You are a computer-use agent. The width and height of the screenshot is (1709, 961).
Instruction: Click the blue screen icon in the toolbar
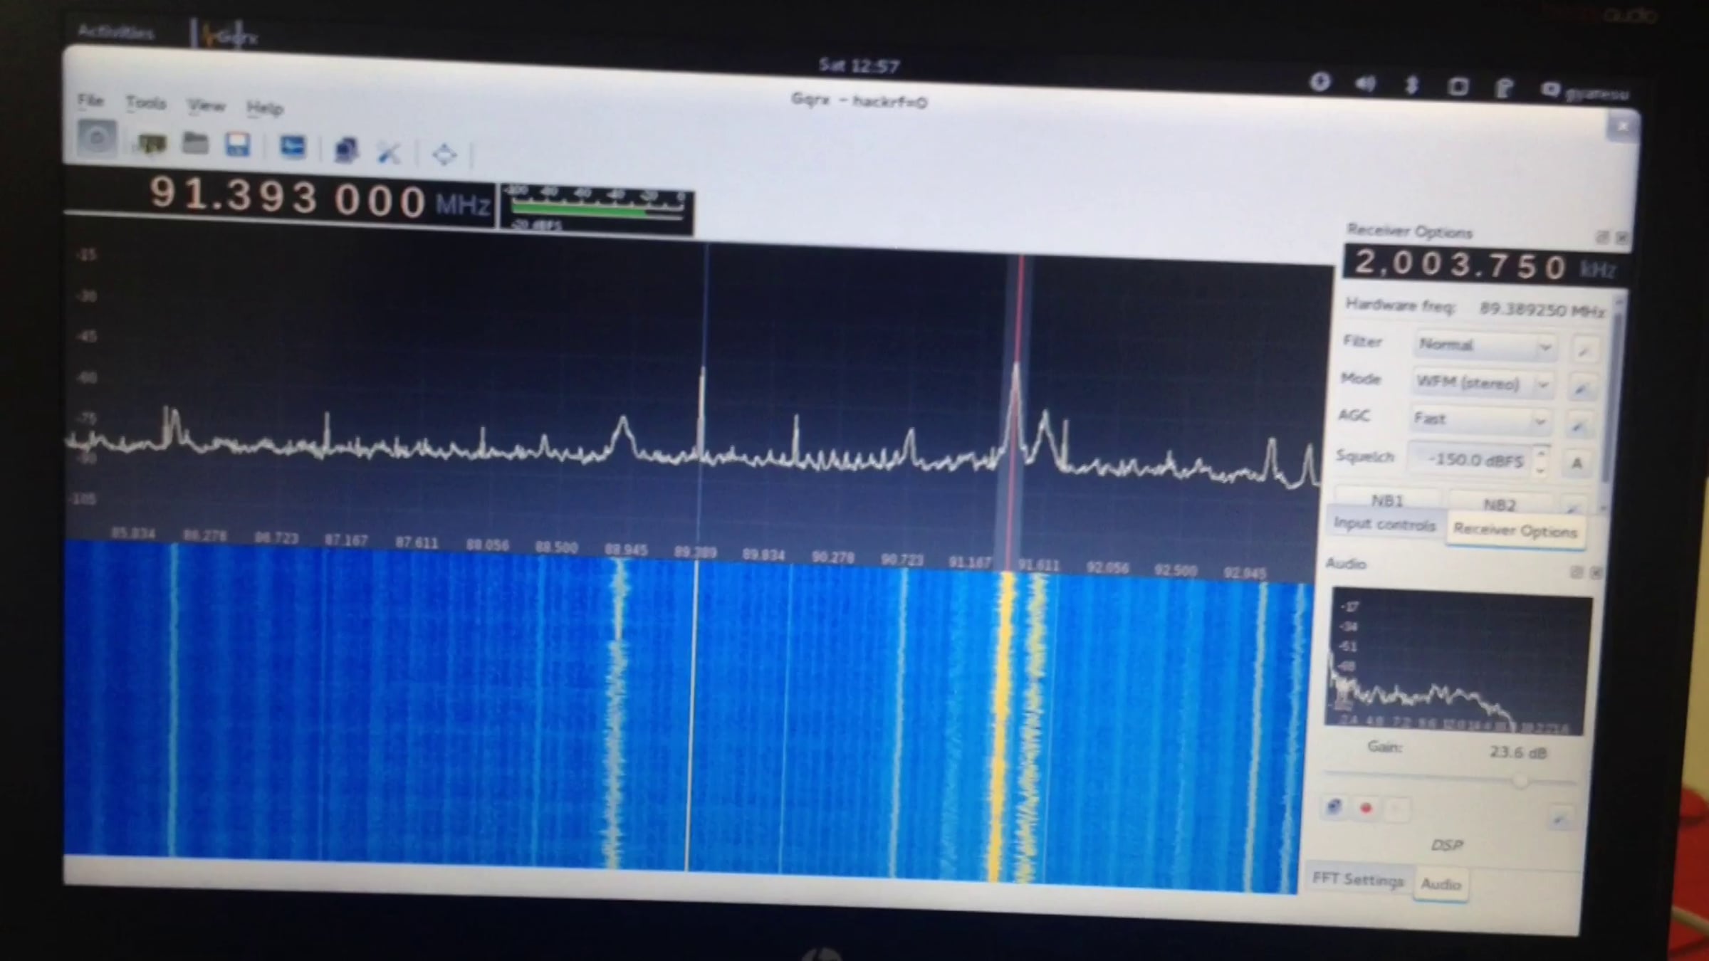click(x=292, y=147)
